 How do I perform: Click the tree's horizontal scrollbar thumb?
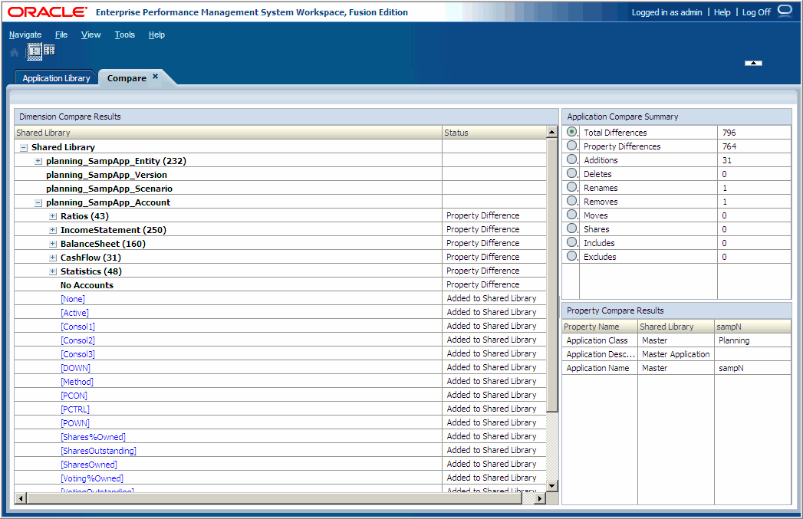tap(274, 498)
